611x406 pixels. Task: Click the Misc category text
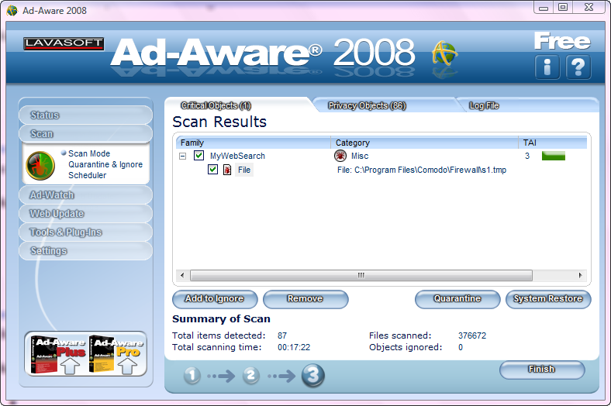(360, 156)
